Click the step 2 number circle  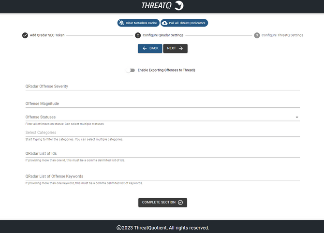tap(138, 35)
